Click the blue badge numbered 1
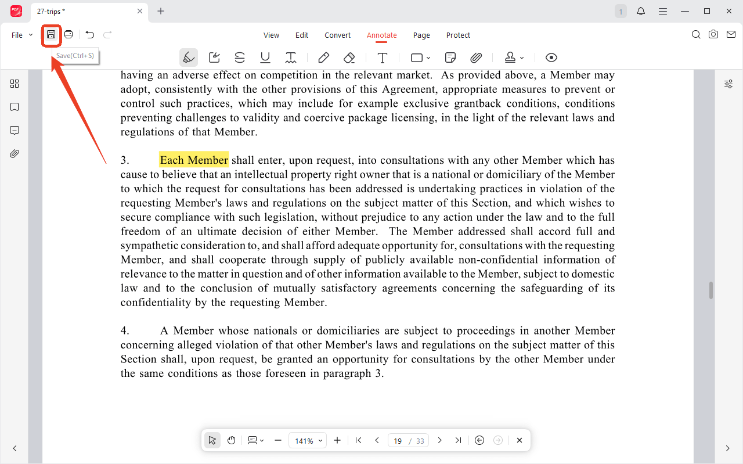This screenshot has height=464, width=743. [x=621, y=11]
